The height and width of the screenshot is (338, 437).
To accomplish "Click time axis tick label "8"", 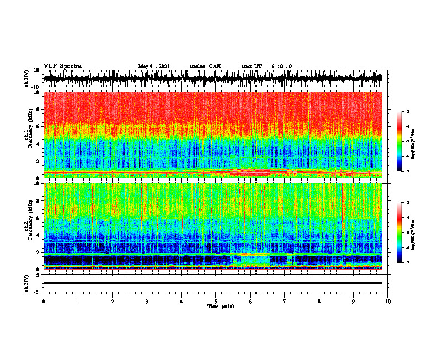I will pos(319,302).
